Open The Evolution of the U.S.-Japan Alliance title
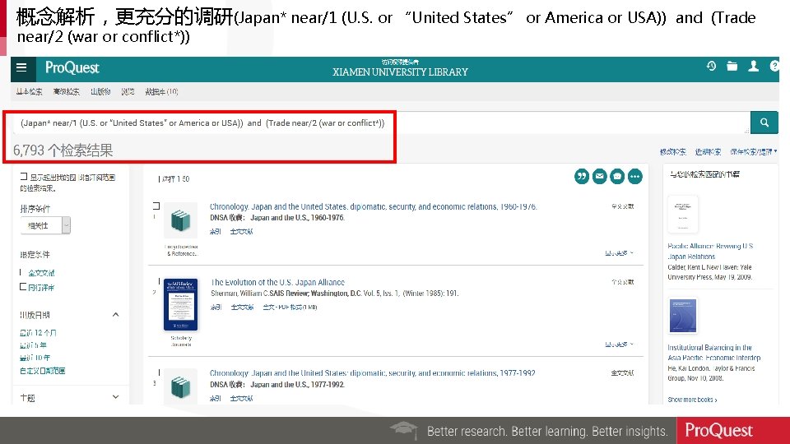Viewport: 790px width, 444px height. pos(277,282)
